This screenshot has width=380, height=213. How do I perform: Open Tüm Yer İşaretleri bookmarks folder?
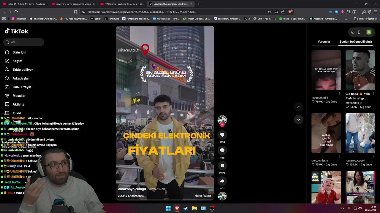[365, 19]
